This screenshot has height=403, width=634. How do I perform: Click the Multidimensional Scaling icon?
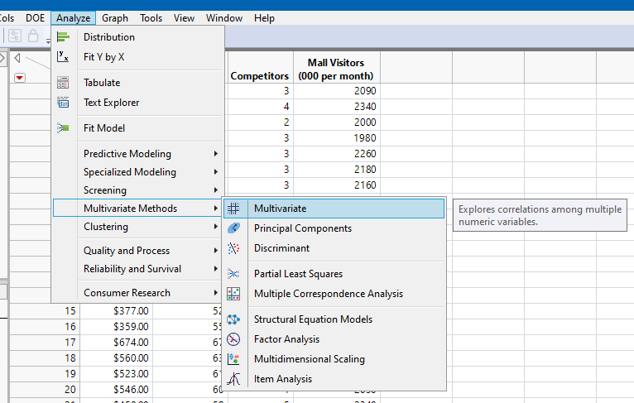pos(233,359)
